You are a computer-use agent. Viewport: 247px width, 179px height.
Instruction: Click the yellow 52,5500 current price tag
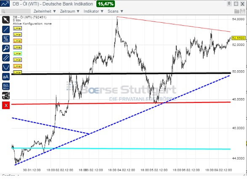coord(239,38)
